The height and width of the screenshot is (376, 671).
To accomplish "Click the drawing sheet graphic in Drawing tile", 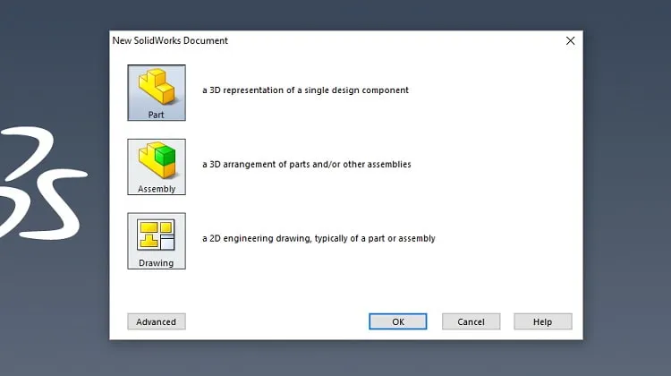I will pyautogui.click(x=157, y=235).
